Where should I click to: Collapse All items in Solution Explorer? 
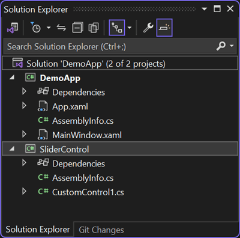click(x=77, y=28)
